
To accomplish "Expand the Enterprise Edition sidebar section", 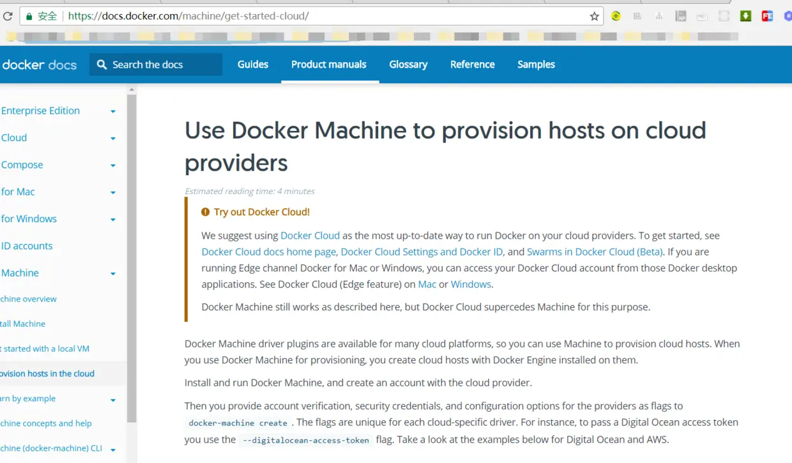I will tap(113, 112).
